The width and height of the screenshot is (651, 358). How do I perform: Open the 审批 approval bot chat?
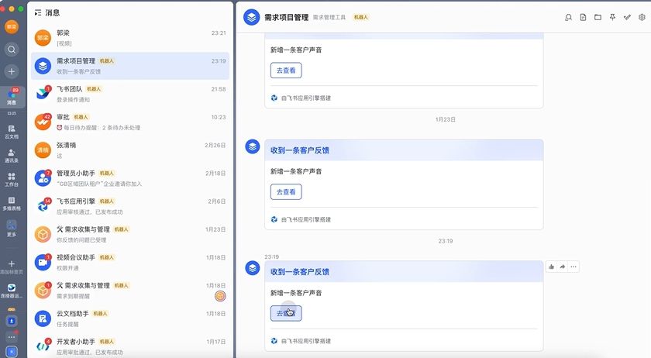click(130, 122)
